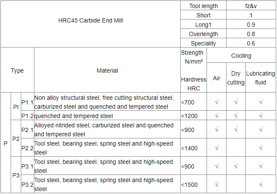Click the Lubricating fluid checkmark for P3.2
277x194 pixels.
[x=260, y=185]
